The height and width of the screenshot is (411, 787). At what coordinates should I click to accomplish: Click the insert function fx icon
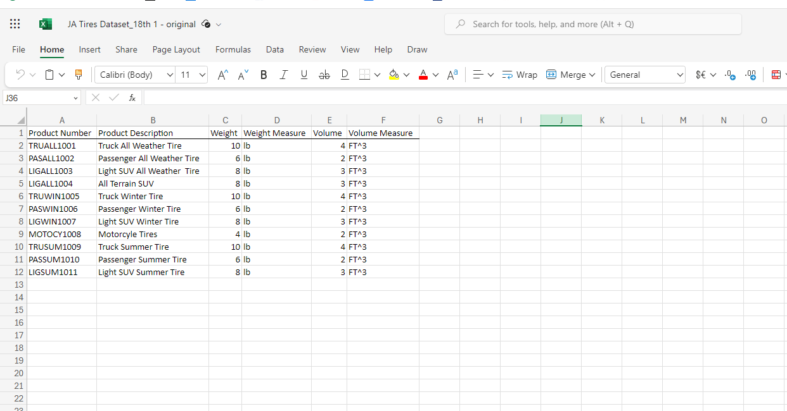(x=132, y=97)
